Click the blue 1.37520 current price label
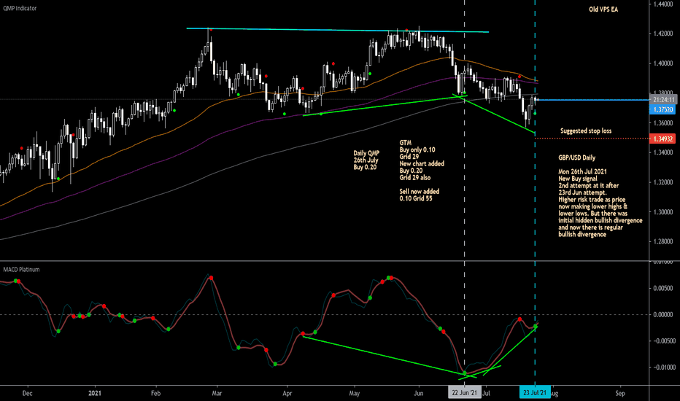 pos(662,109)
